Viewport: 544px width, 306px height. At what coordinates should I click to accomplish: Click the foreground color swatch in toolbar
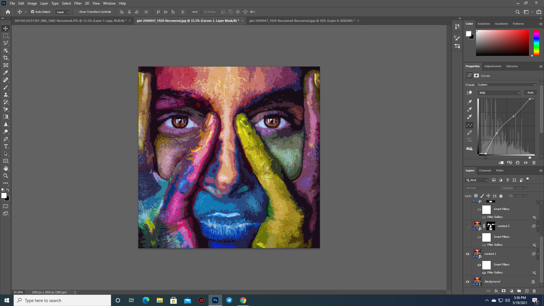click(4, 195)
